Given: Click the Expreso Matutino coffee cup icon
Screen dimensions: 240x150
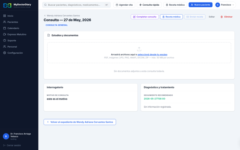Looking at the screenshot, I should pos(5,34).
